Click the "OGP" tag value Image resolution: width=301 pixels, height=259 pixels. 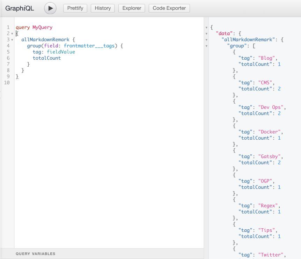click(265, 181)
